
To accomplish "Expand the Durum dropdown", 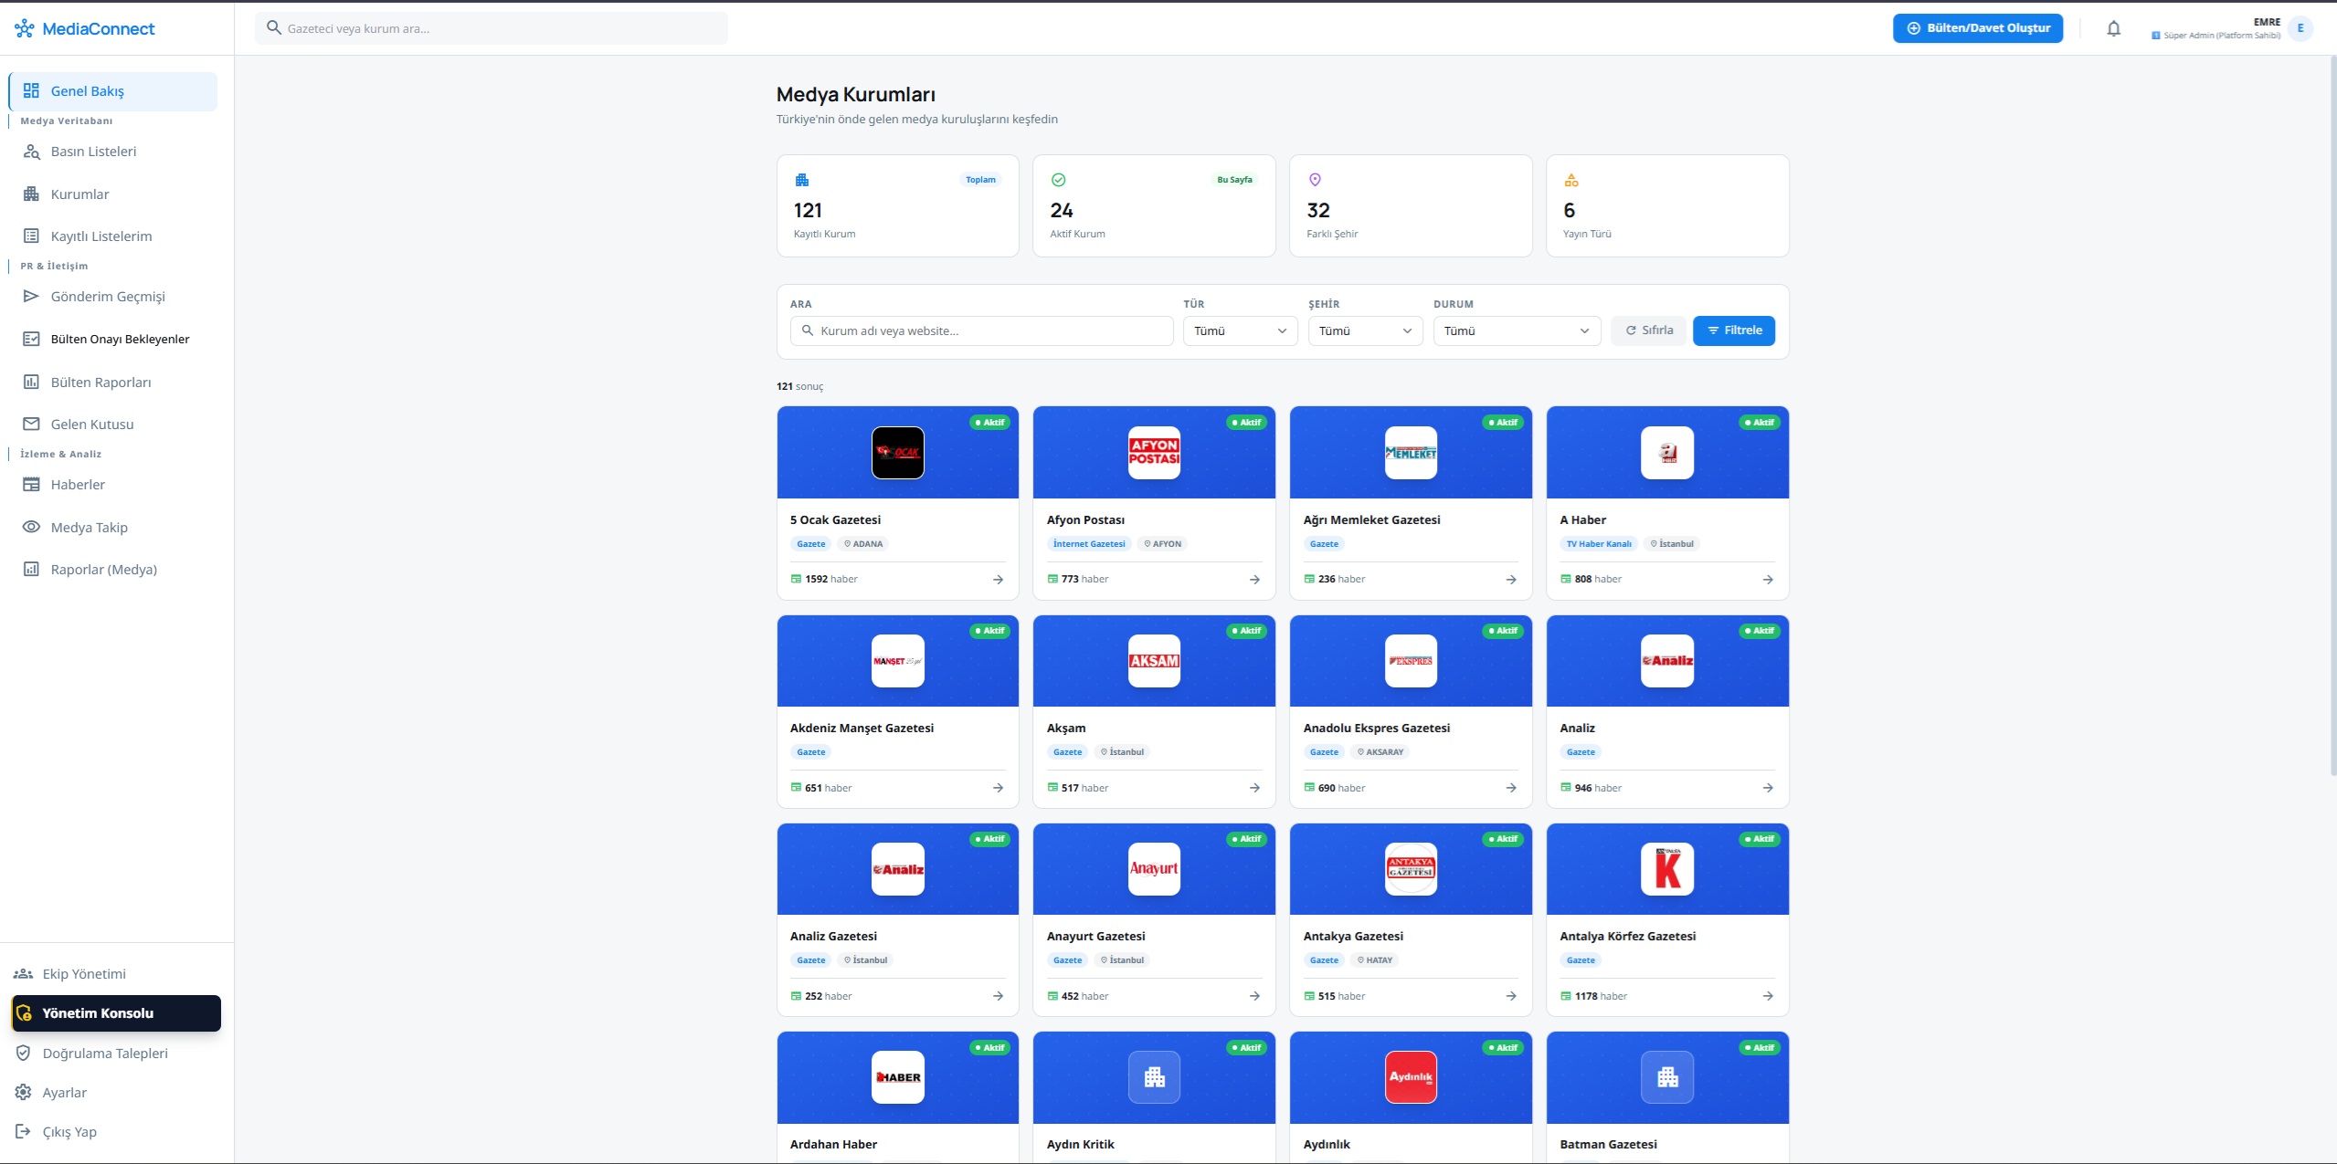I will [1516, 330].
